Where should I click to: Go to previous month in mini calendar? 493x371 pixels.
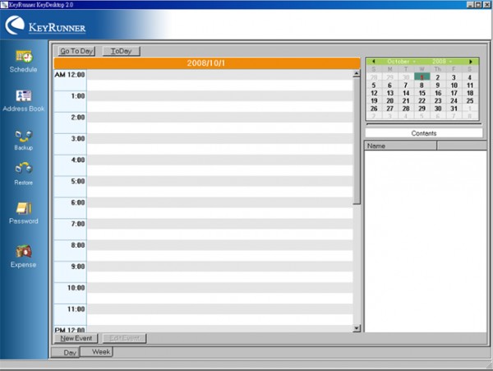click(374, 62)
